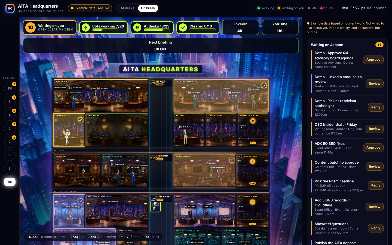Screen dimensions: 392x245
Task: Click the orange 10 badge beside Waiting on Johann
Action: 379,45
